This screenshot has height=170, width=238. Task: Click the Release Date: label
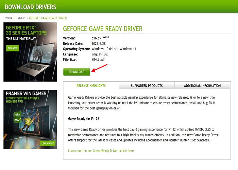73,44
